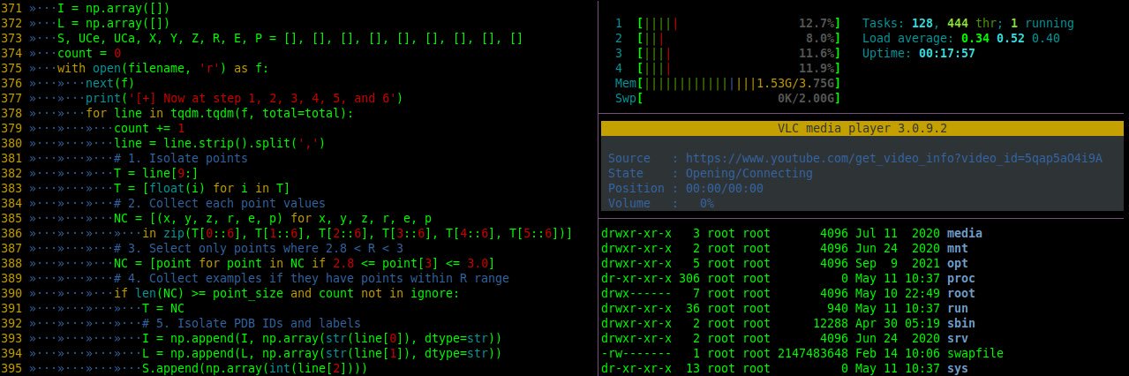Click line number 371 in the editor

tap(11, 8)
